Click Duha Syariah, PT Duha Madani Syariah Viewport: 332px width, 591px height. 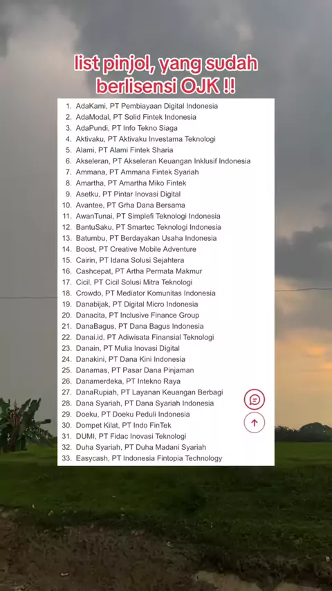coord(141,447)
